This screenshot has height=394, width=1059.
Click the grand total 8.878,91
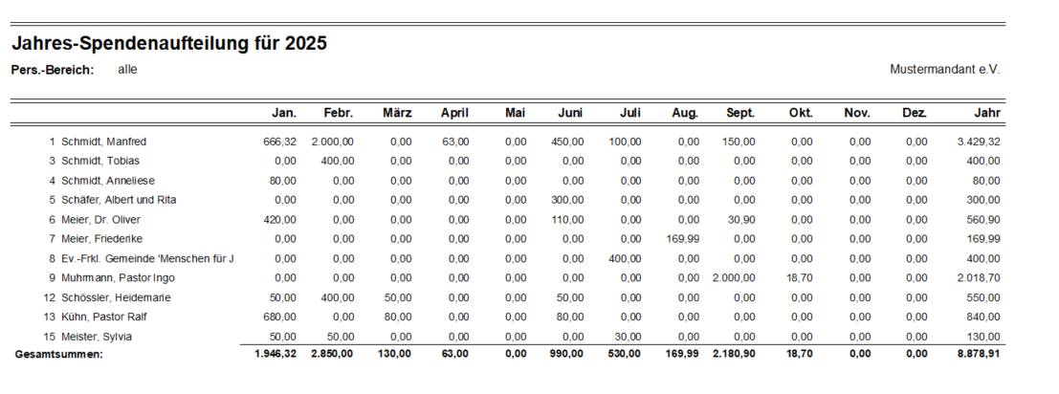click(x=978, y=355)
